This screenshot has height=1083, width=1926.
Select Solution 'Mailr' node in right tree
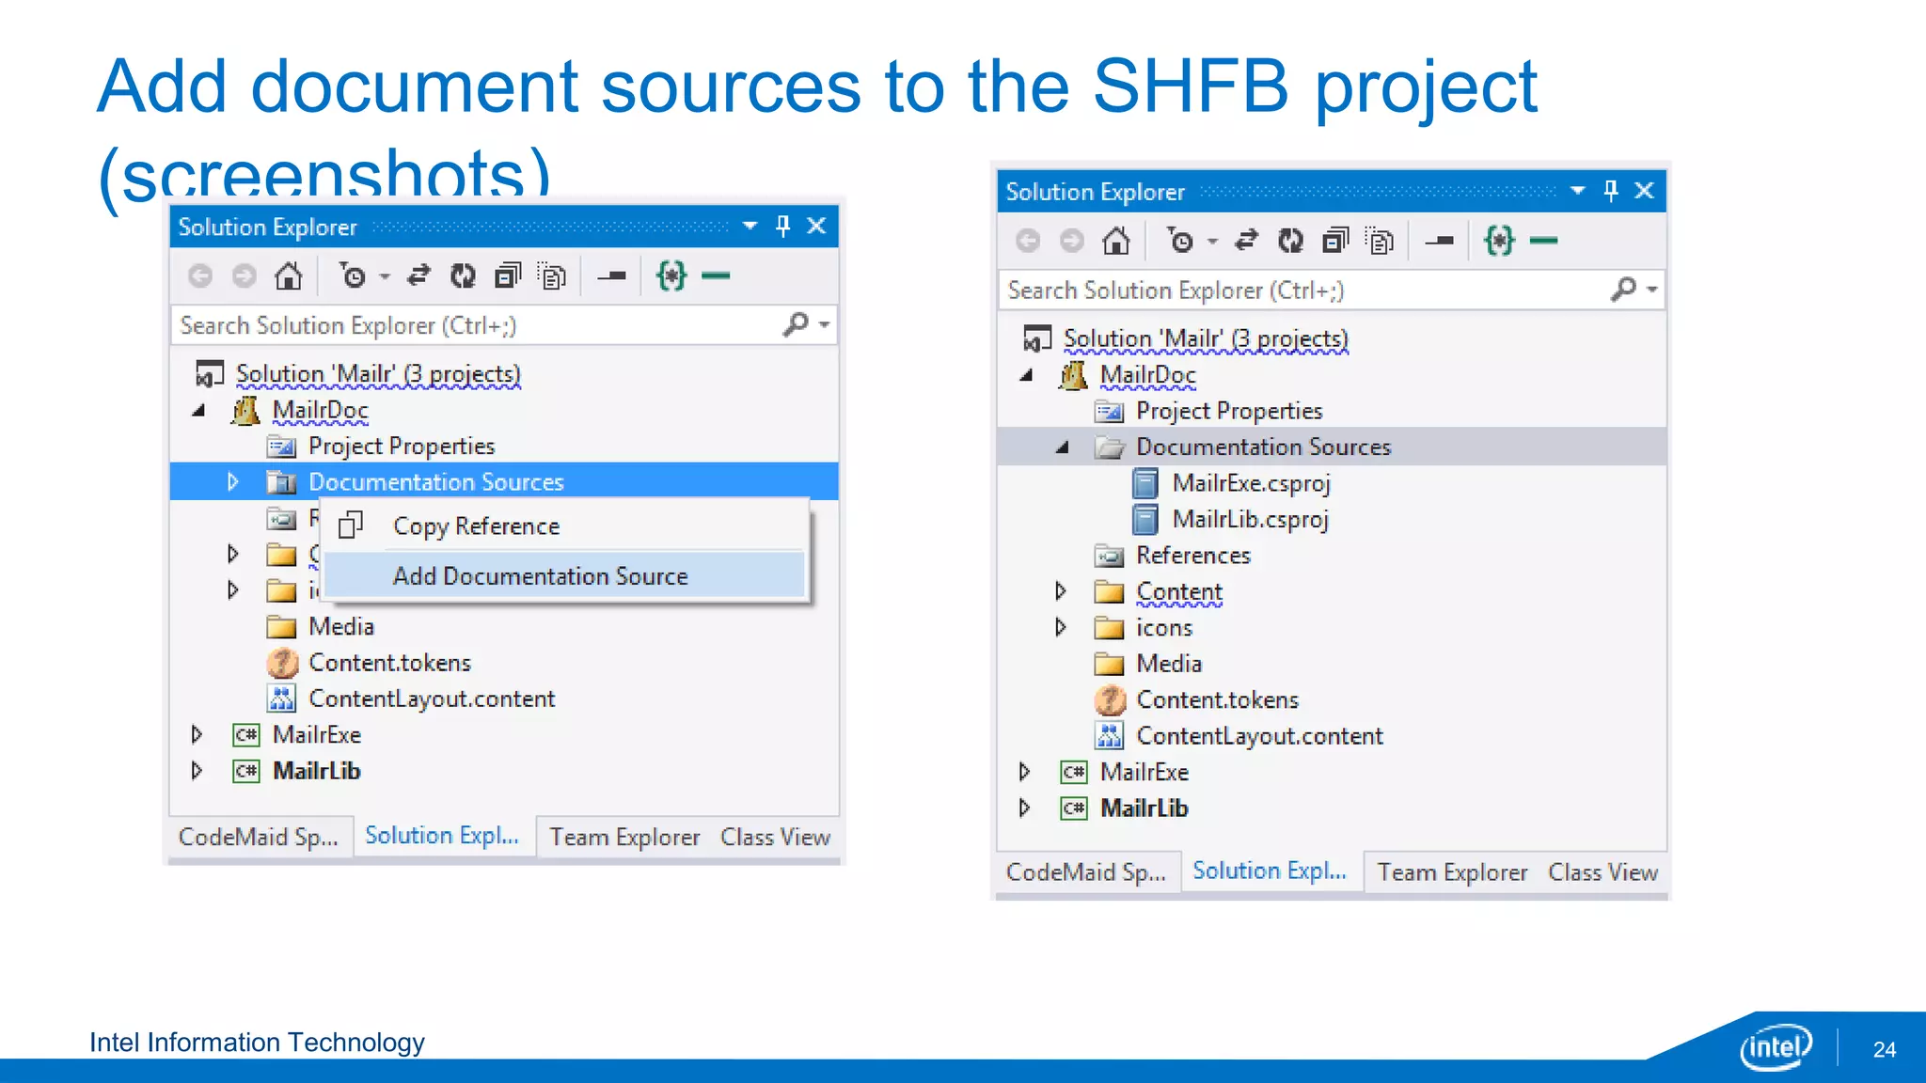coord(1206,338)
